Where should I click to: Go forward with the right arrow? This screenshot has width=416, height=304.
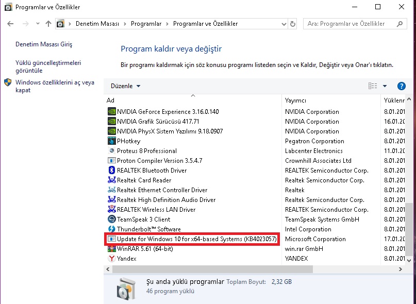(25, 24)
